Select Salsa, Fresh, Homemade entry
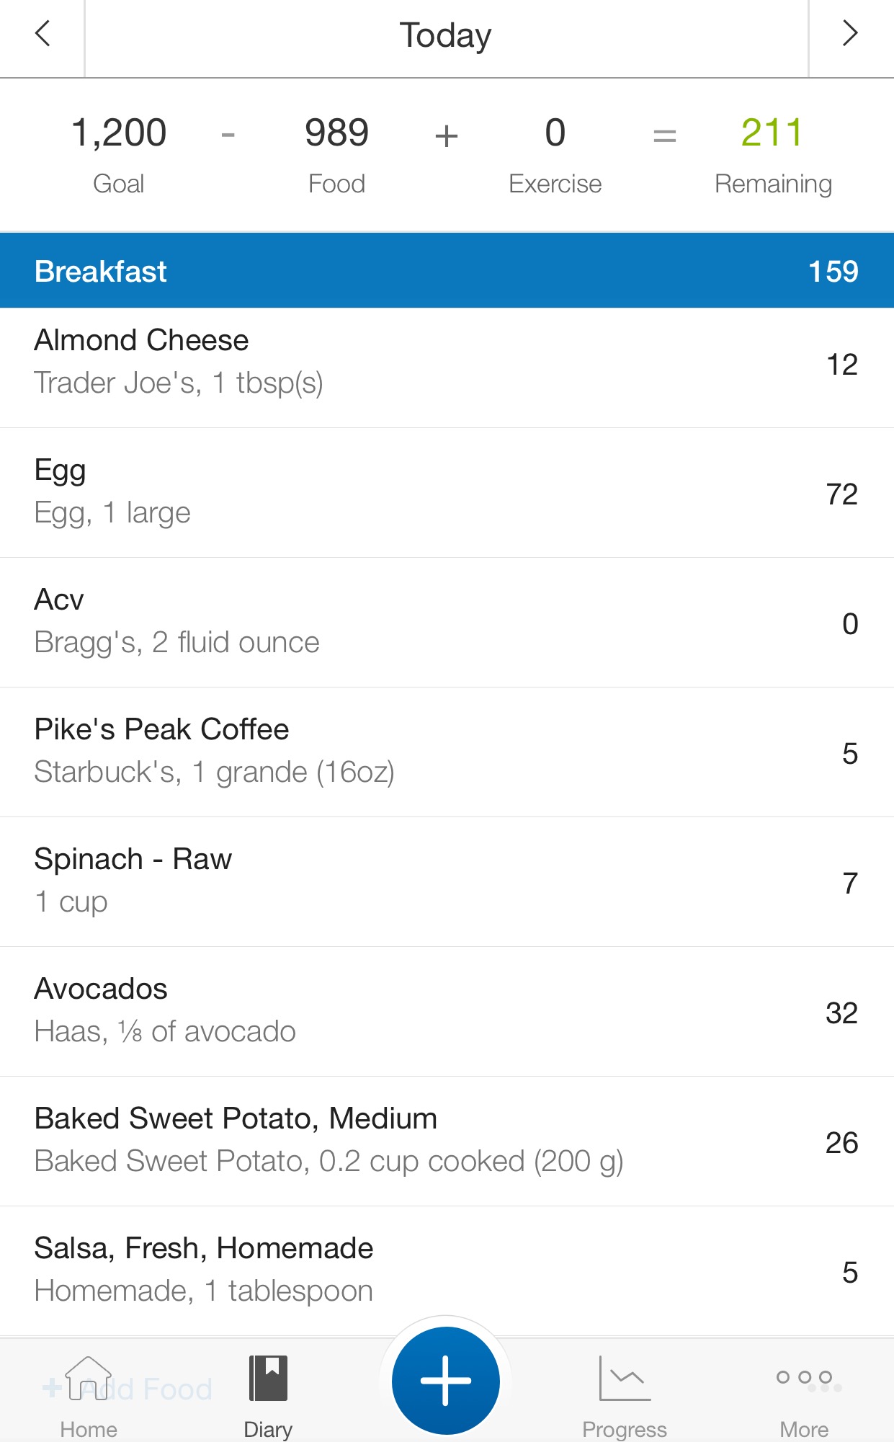894x1442 pixels. coord(446,1270)
